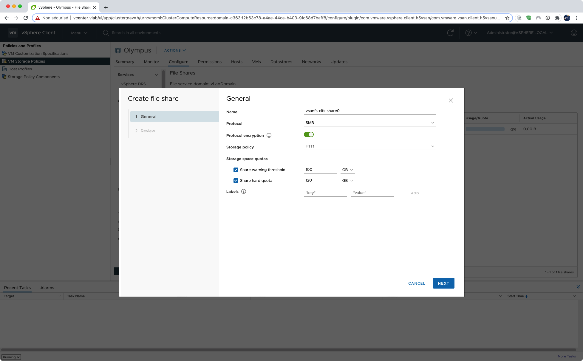The width and height of the screenshot is (583, 361).
Task: Change the warning threshold GB unit dropdown
Action: point(347,170)
